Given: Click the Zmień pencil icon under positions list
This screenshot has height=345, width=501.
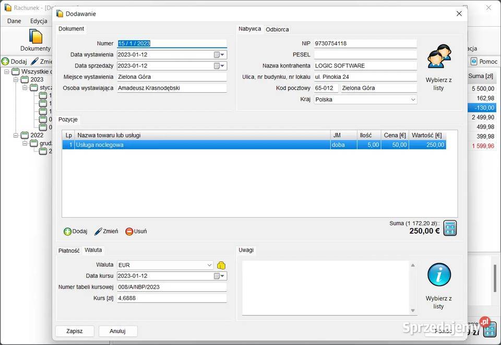Looking at the screenshot, I should [x=98, y=231].
